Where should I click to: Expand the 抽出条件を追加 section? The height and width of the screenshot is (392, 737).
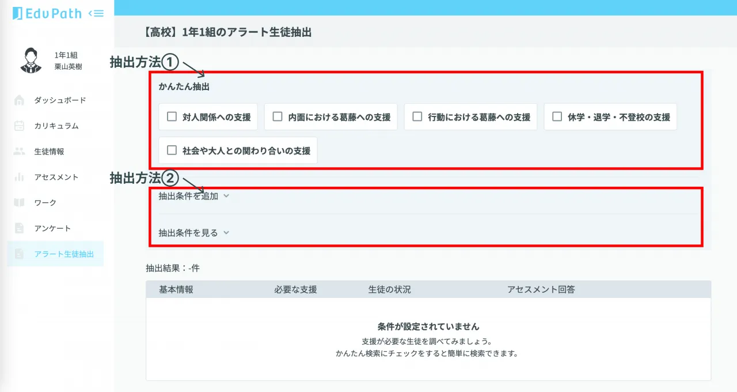point(194,196)
